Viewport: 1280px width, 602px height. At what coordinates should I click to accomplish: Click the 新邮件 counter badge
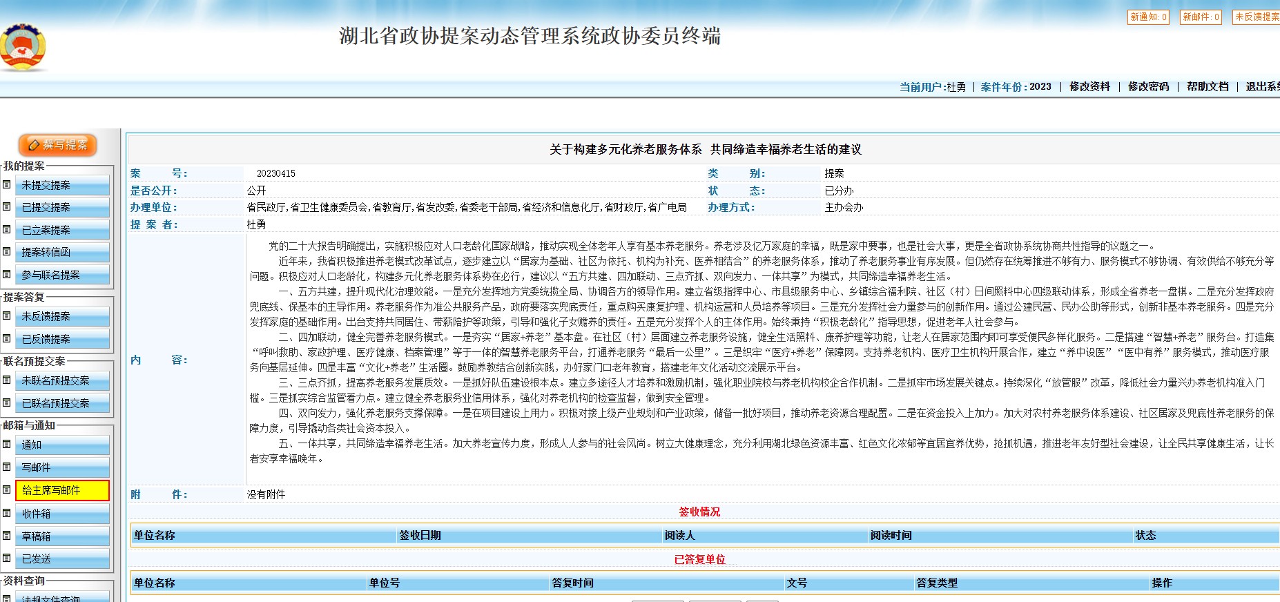[x=1201, y=17]
